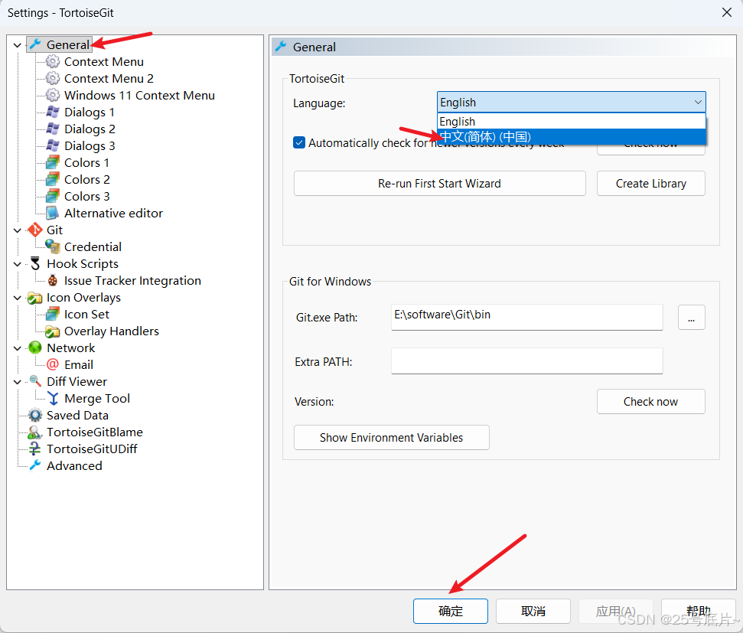
Task: Click the Context Menu gear icon
Action: pyautogui.click(x=53, y=62)
